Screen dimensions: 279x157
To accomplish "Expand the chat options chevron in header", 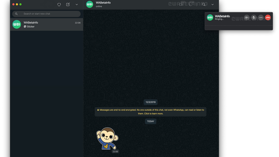I will [212, 4].
